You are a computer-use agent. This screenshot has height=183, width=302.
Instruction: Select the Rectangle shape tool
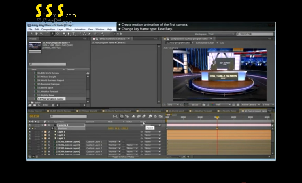click(x=64, y=34)
